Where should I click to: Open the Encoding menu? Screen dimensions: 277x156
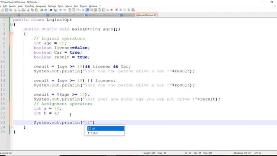[29, 6]
